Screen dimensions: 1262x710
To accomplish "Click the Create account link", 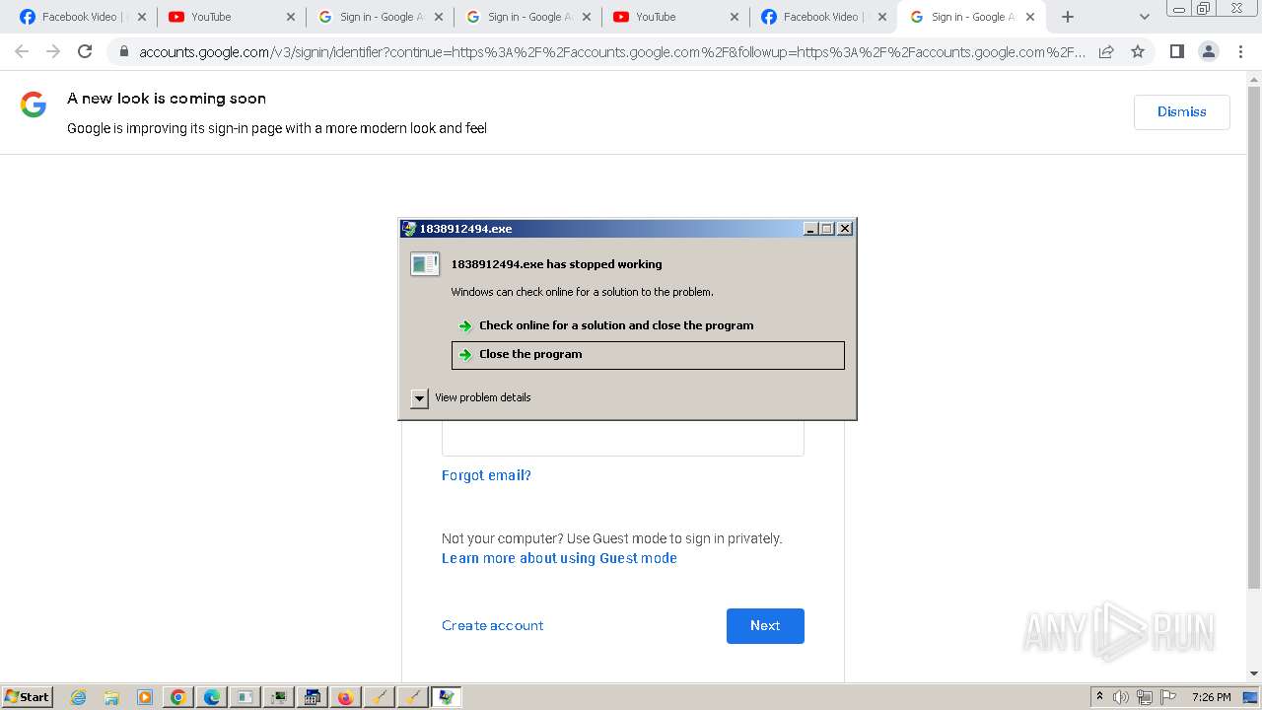I will [x=492, y=625].
